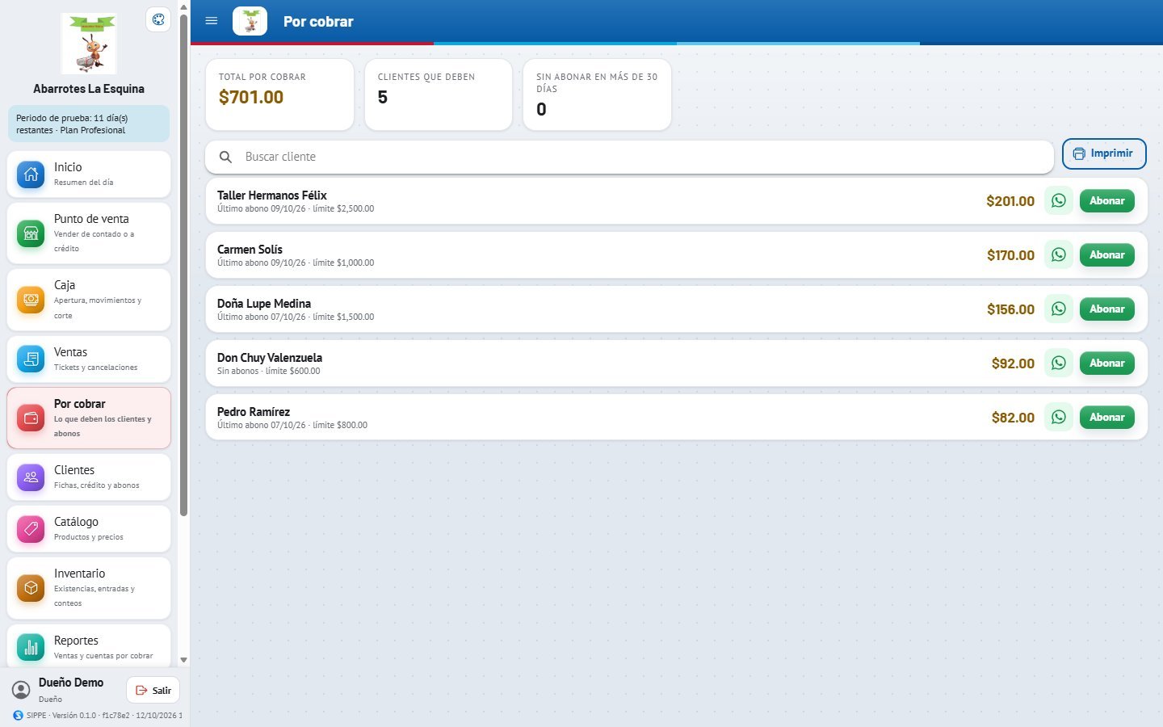Open WhatsApp for Pedro Ramírez
The width and height of the screenshot is (1163, 727).
(x=1059, y=418)
